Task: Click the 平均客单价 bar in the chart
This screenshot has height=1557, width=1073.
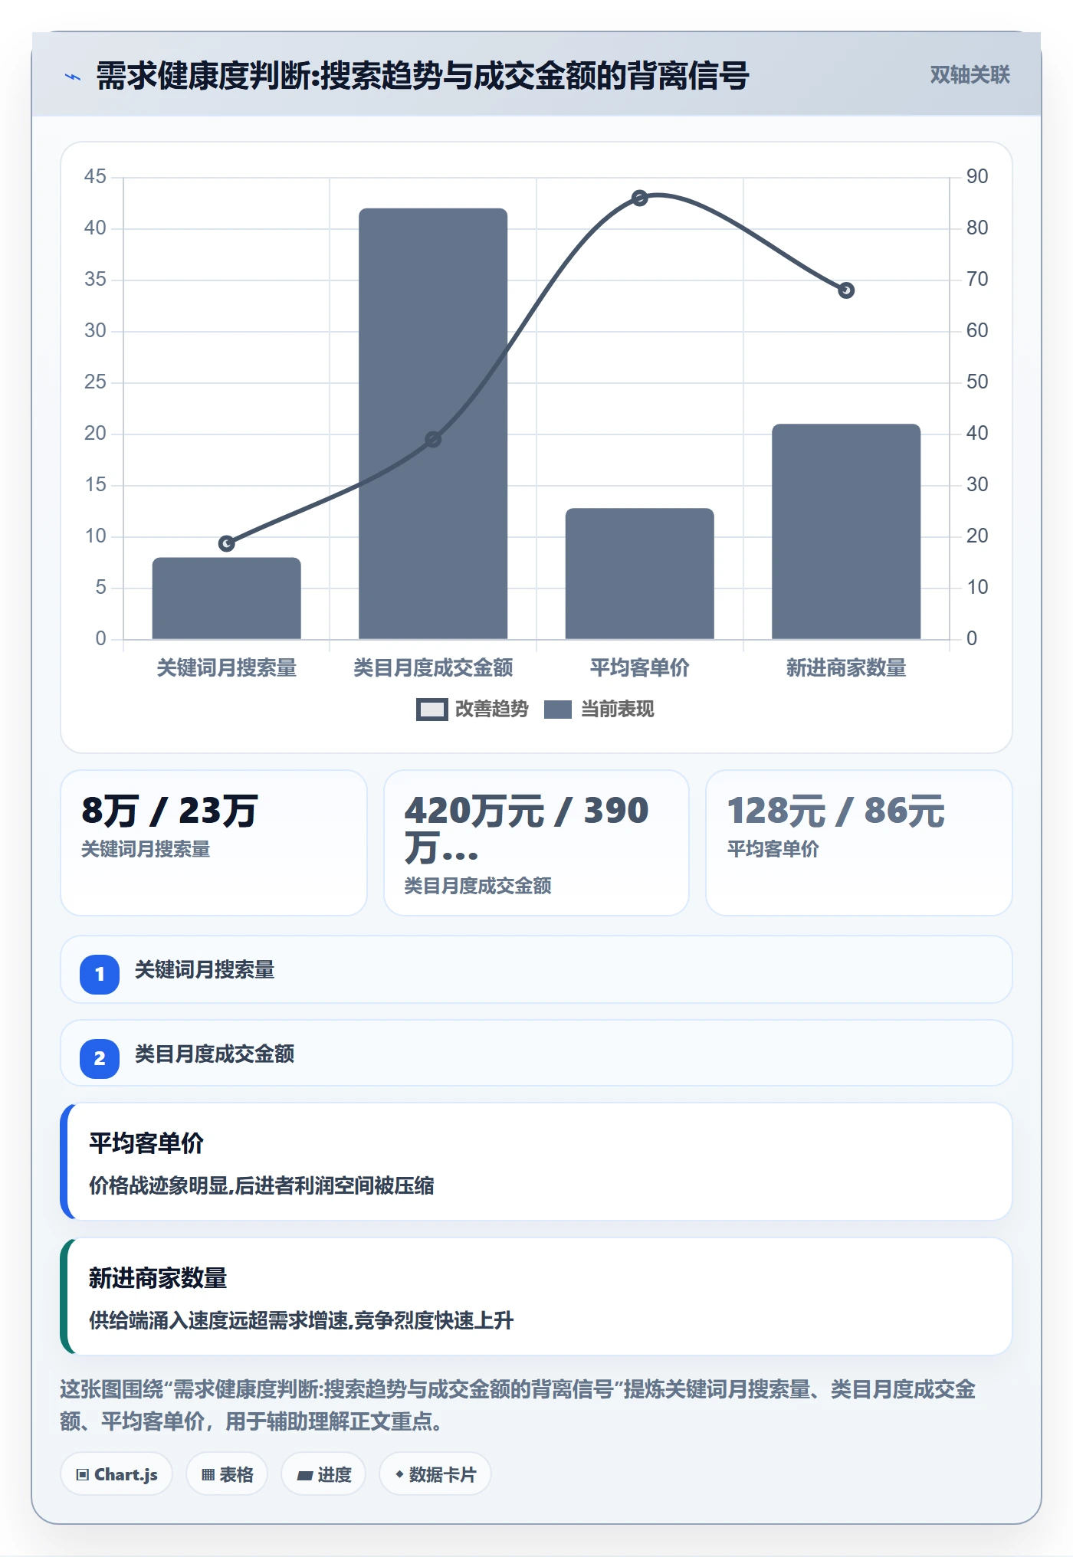Action: [639, 574]
